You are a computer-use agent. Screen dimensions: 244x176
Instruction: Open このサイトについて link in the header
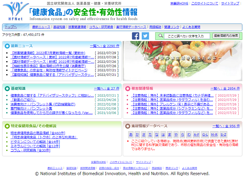tap(205, 3)
